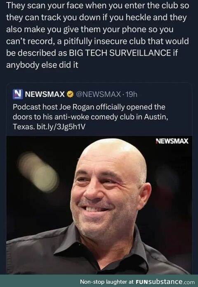Click the BIG TECH SURVEILLANCE phrase

point(120,53)
